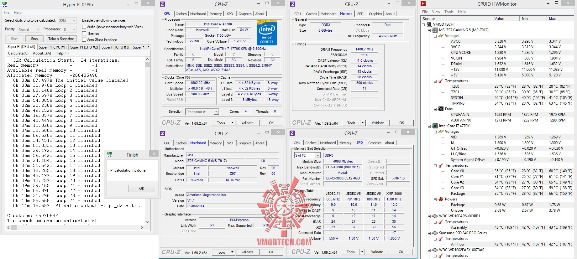The image size is (577, 259).
Task: Collapse the VMODTECH tree node
Action: tap(423, 24)
